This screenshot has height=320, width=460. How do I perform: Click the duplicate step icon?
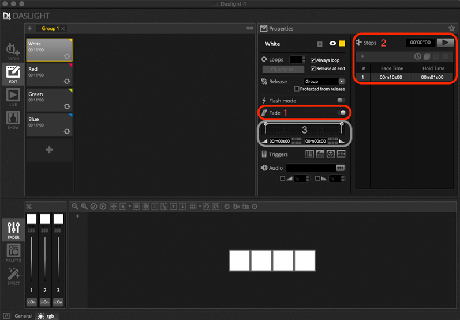click(427, 56)
